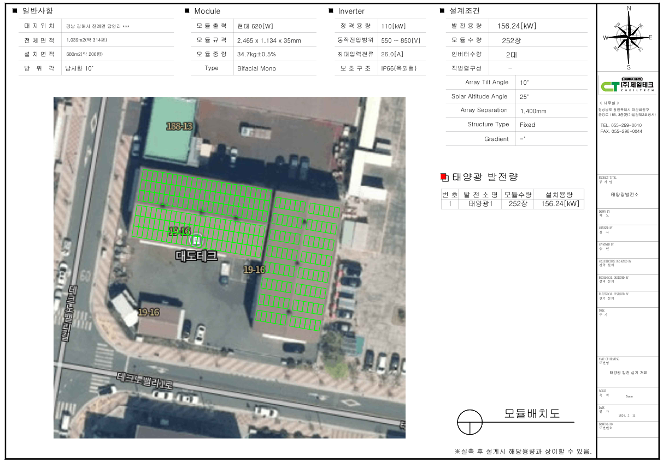Click the square bullet beside 설계조건 heading
The height and width of the screenshot is (462, 663).
(442, 11)
